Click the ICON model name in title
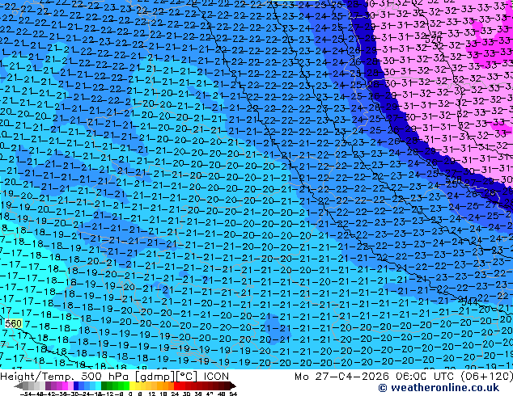This screenshot has width=513, height=396. click(x=216, y=377)
